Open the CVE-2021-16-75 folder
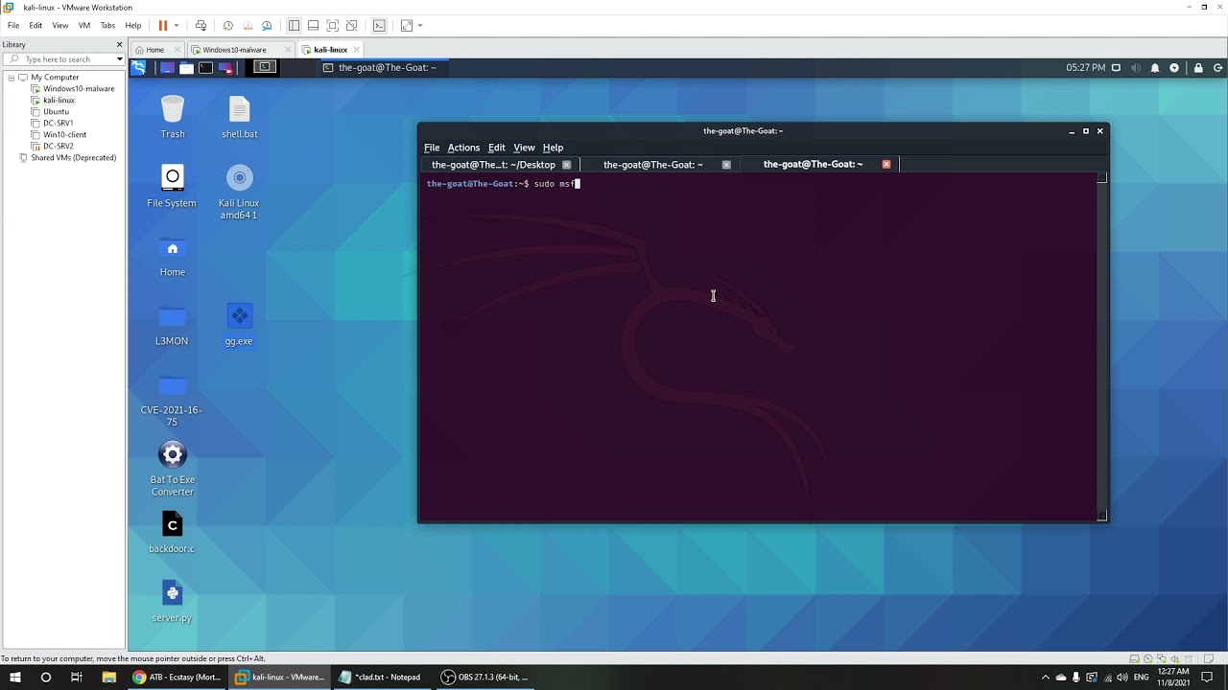This screenshot has width=1228, height=690. click(172, 400)
